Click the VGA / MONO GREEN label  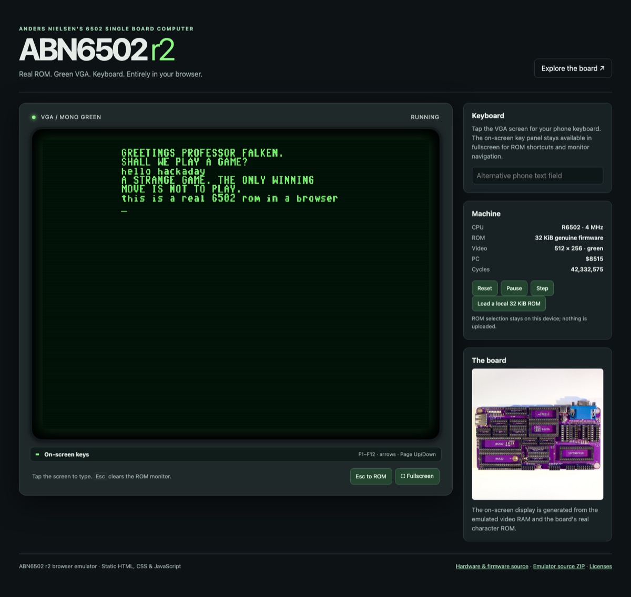tap(71, 117)
